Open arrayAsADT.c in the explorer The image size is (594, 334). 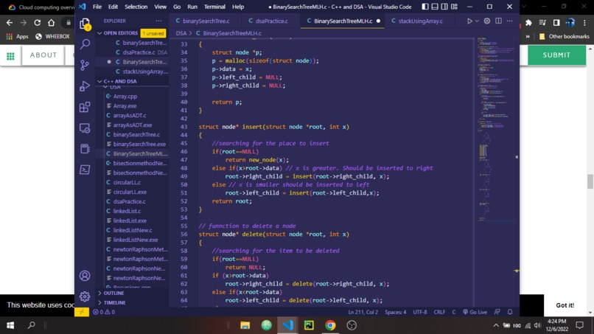[130, 115]
